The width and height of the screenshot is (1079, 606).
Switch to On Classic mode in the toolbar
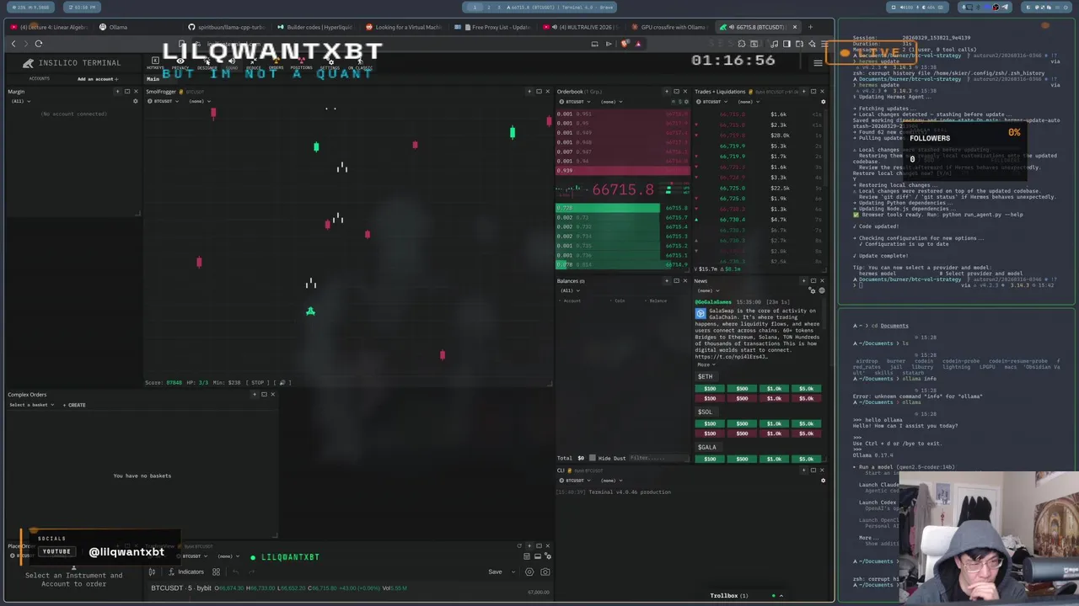[x=360, y=62]
